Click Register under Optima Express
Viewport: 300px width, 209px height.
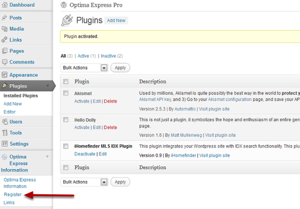pyautogui.click(x=13, y=194)
